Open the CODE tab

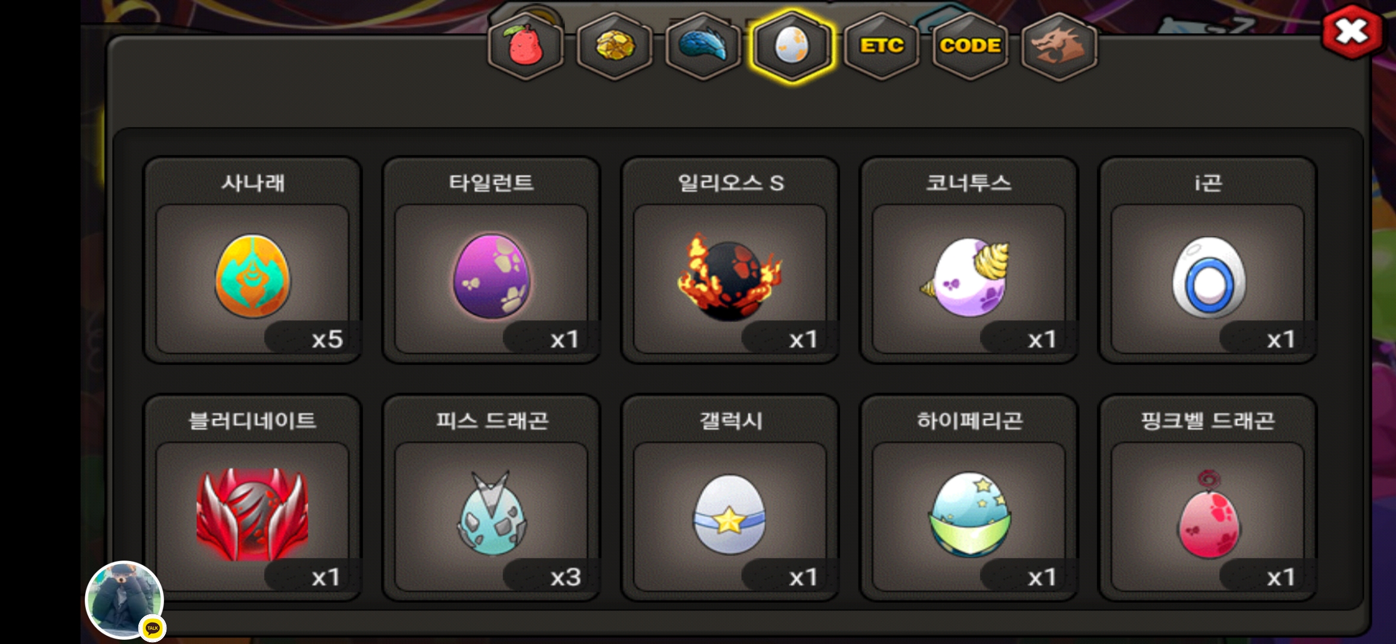pyautogui.click(x=970, y=46)
